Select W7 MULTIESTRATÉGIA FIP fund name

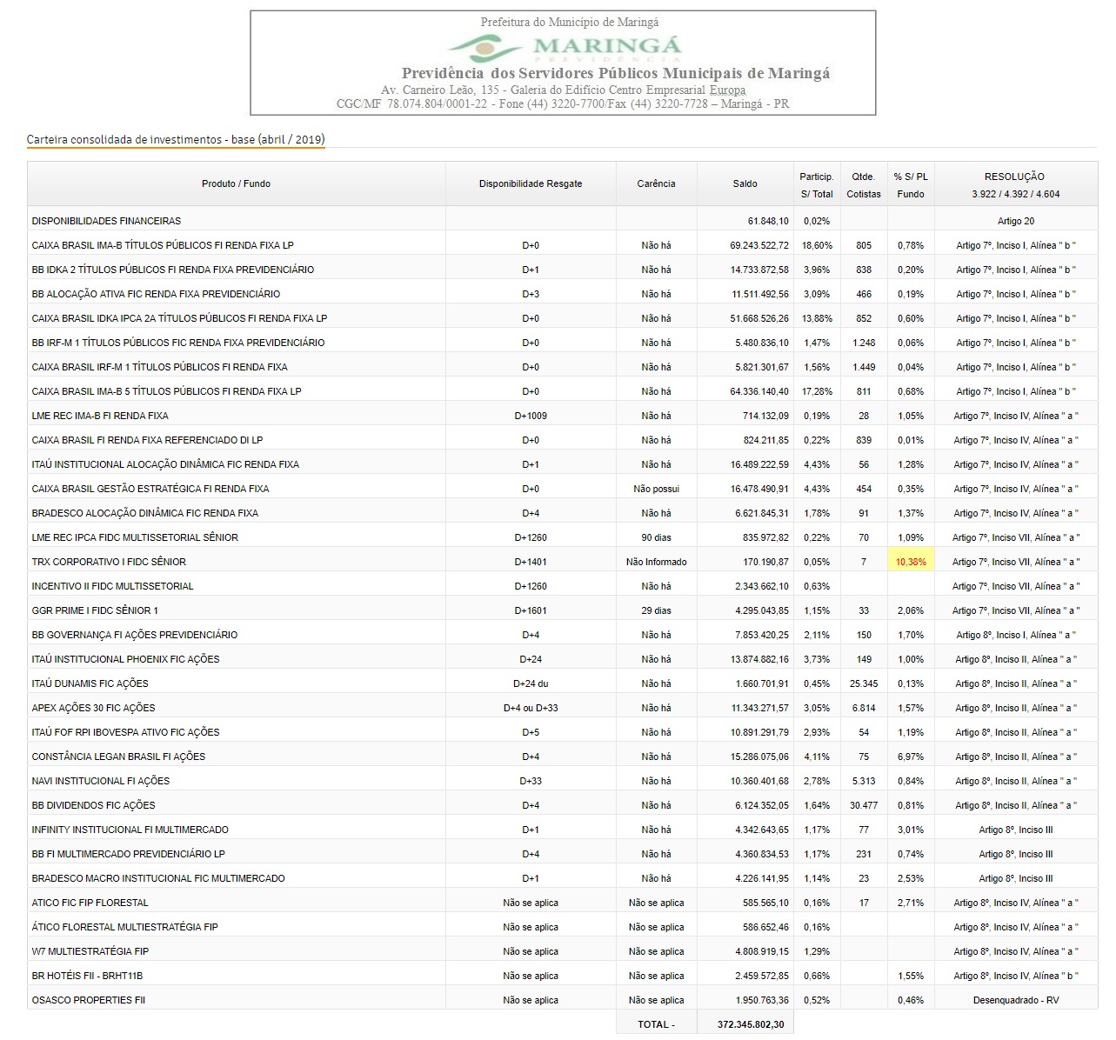pyautogui.click(x=90, y=951)
